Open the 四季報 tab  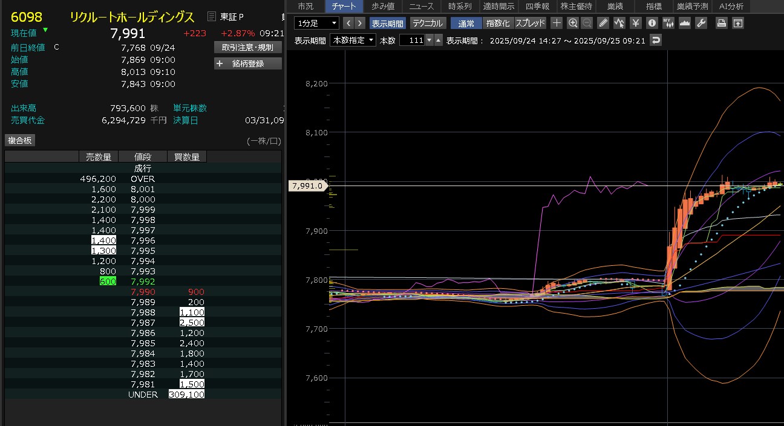pyautogui.click(x=537, y=6)
